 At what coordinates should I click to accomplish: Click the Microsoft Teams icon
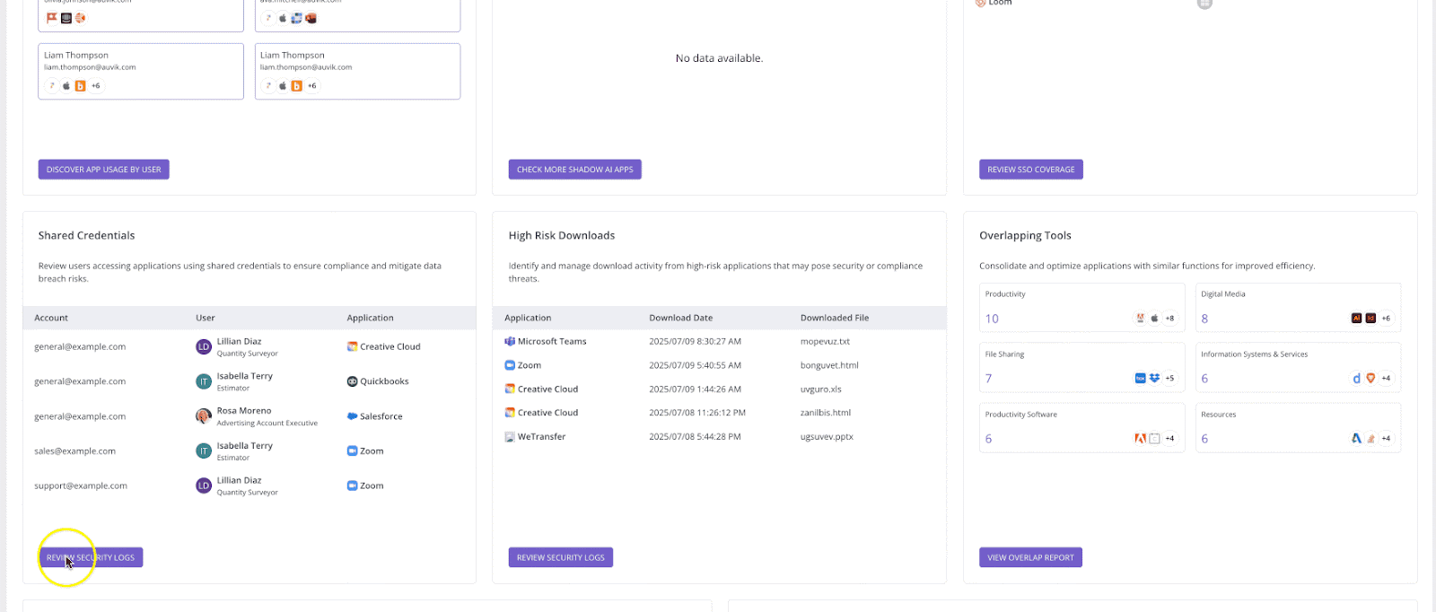510,342
